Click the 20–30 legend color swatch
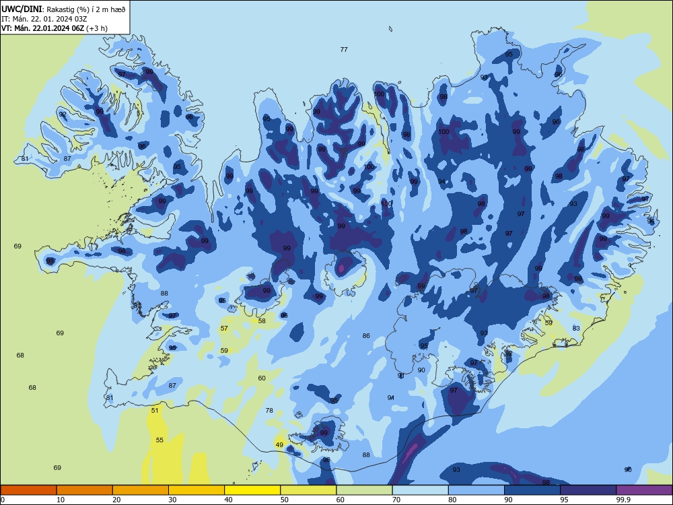Screen dimensions: 673x505 coord(141,490)
